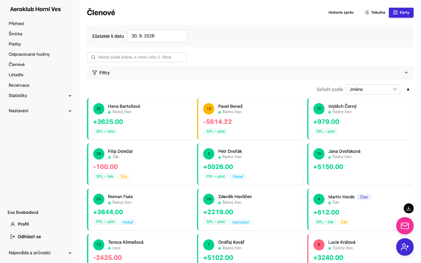Screen dimensions: 421x263
Task: Expand Nápověda a průvodci section
Action: click(x=40, y=253)
